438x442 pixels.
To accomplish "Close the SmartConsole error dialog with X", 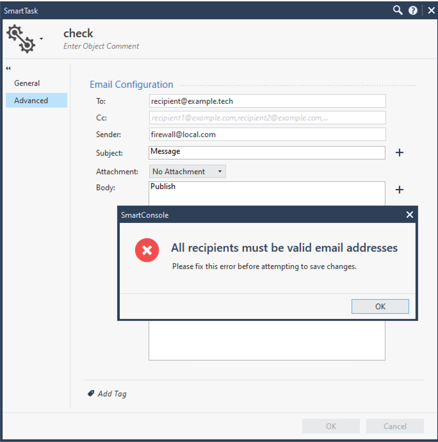I will 410,215.
